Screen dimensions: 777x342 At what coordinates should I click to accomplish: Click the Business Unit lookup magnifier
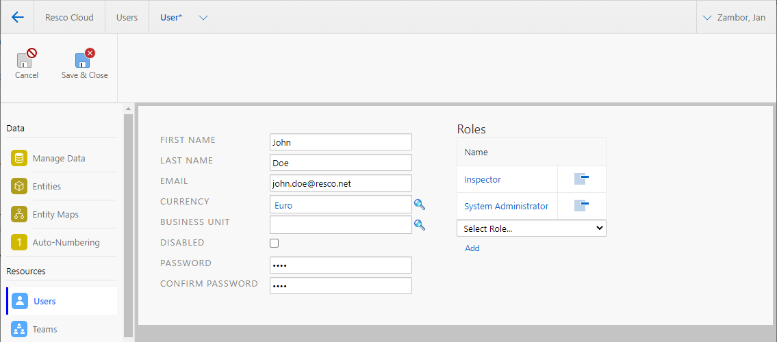click(x=420, y=225)
